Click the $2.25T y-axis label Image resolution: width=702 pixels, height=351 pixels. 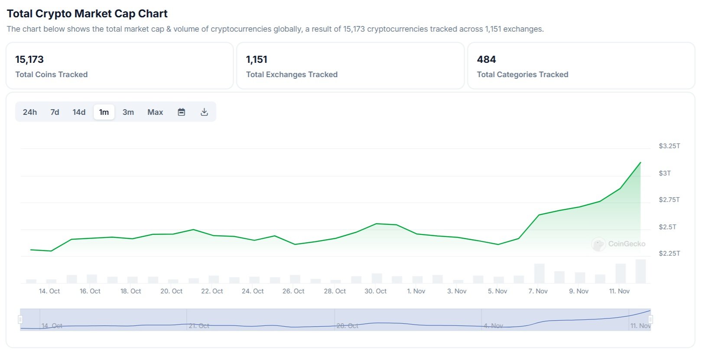[669, 253]
